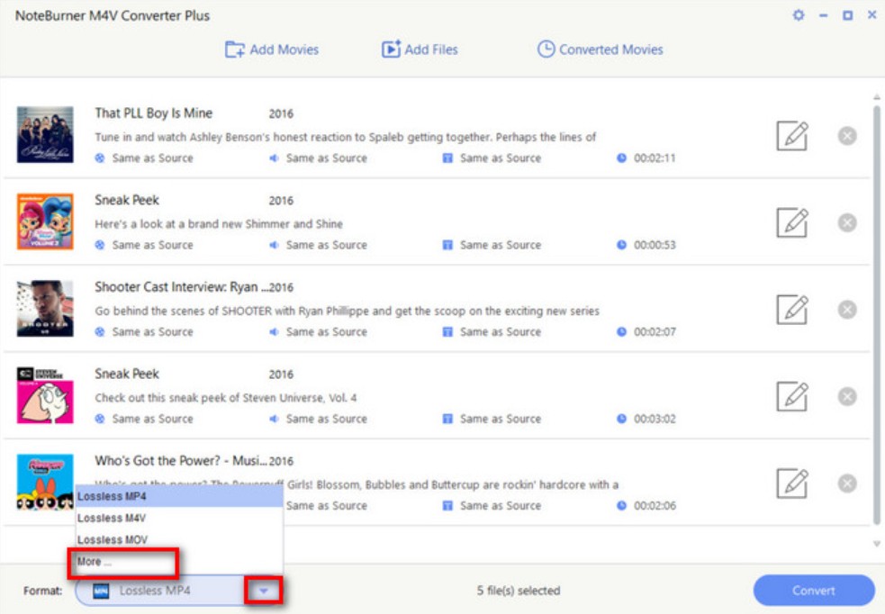
Task: Remove Steven Universe Sneak Peek
Action: coord(846,396)
